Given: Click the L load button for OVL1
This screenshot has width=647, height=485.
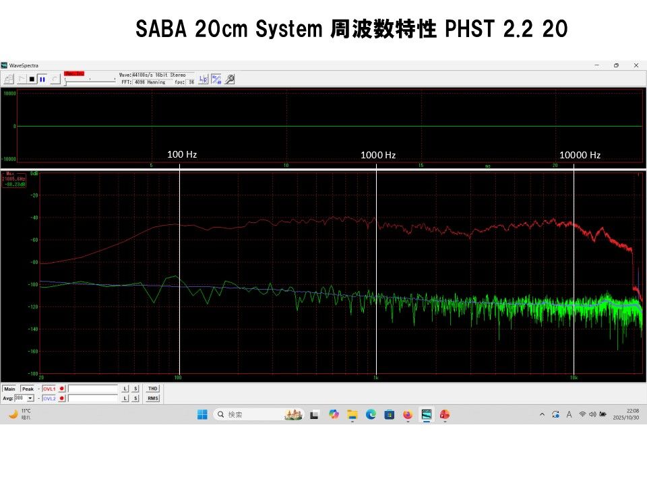Looking at the screenshot, I should point(125,389).
